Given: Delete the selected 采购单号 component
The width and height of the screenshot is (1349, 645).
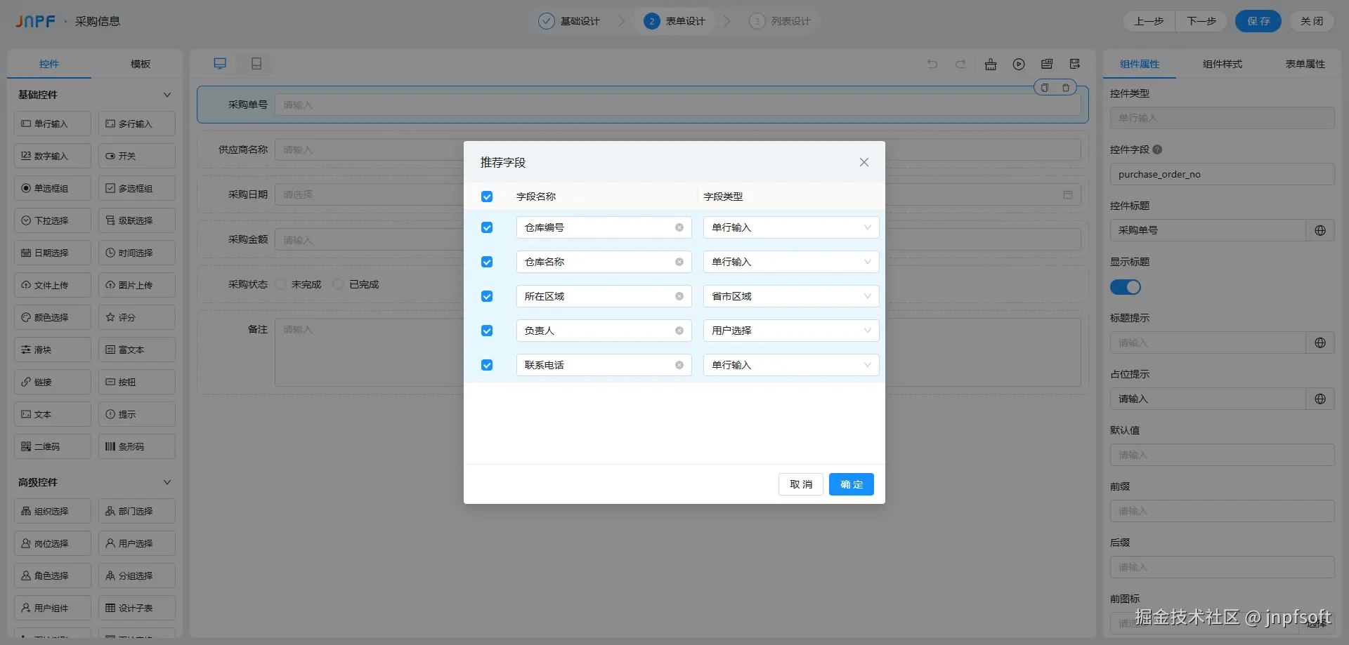Looking at the screenshot, I should 1066,88.
